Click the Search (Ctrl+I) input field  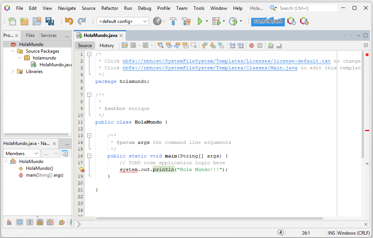308,8
